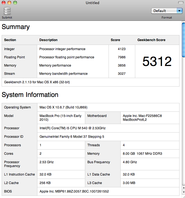The height and width of the screenshot is (198, 185).
Task: Click the Geekbench Score column header
Action: pyautogui.click(x=151, y=40)
